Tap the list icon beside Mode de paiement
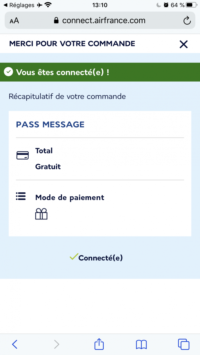This screenshot has width=200, height=355. point(21,196)
